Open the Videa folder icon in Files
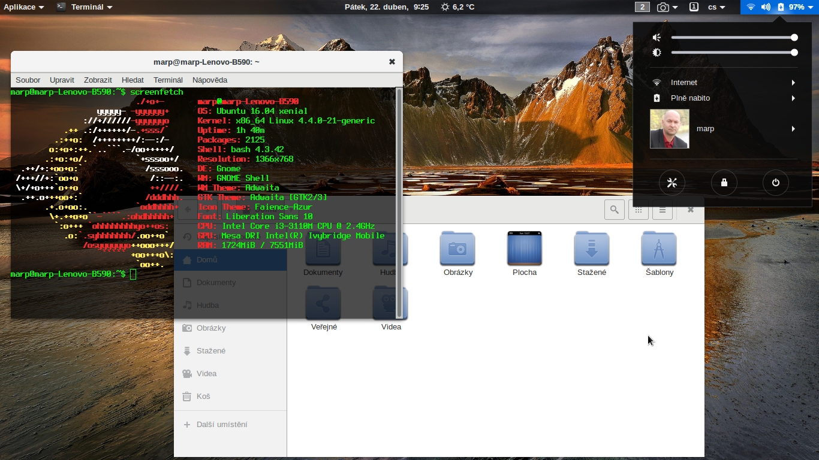The height and width of the screenshot is (460, 819). [390, 302]
